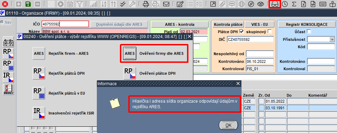
Task: Select the Od cell 01.05.2022
Action: (275, 101)
